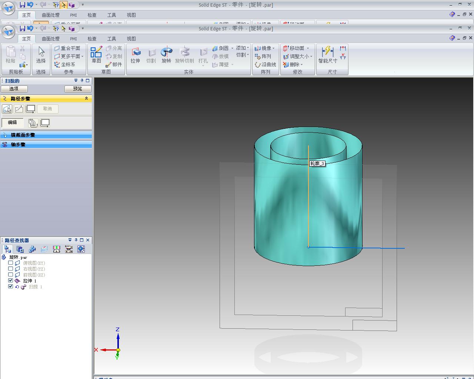Image resolution: width=474 pixels, height=379 pixels.
Task: Start a new Sketch (草图)
Action: [x=96, y=55]
